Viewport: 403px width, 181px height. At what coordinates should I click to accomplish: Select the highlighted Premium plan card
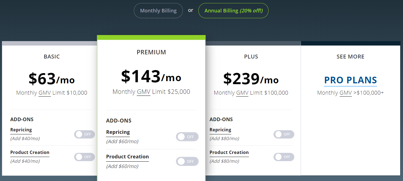tap(151, 52)
